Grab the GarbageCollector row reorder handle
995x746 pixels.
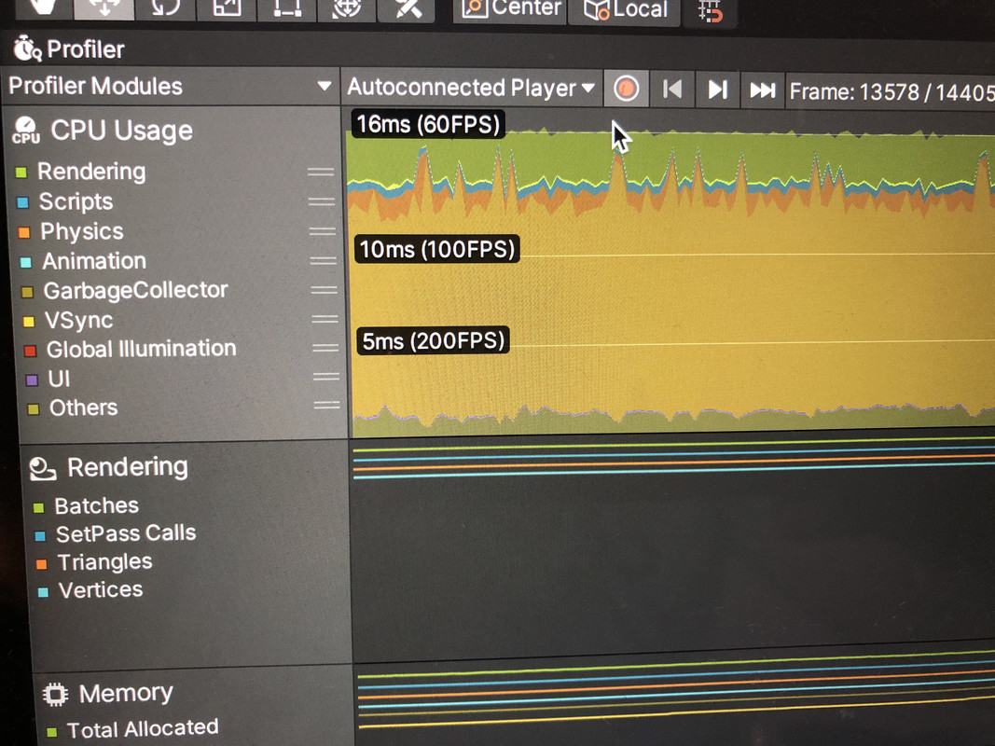click(324, 290)
